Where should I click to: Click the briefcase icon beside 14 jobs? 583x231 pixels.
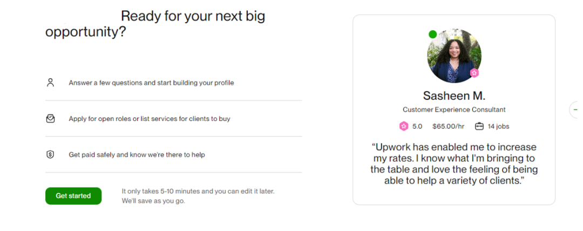pyautogui.click(x=479, y=126)
